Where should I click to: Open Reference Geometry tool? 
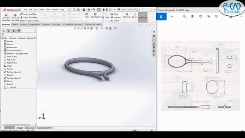click(x=127, y=15)
